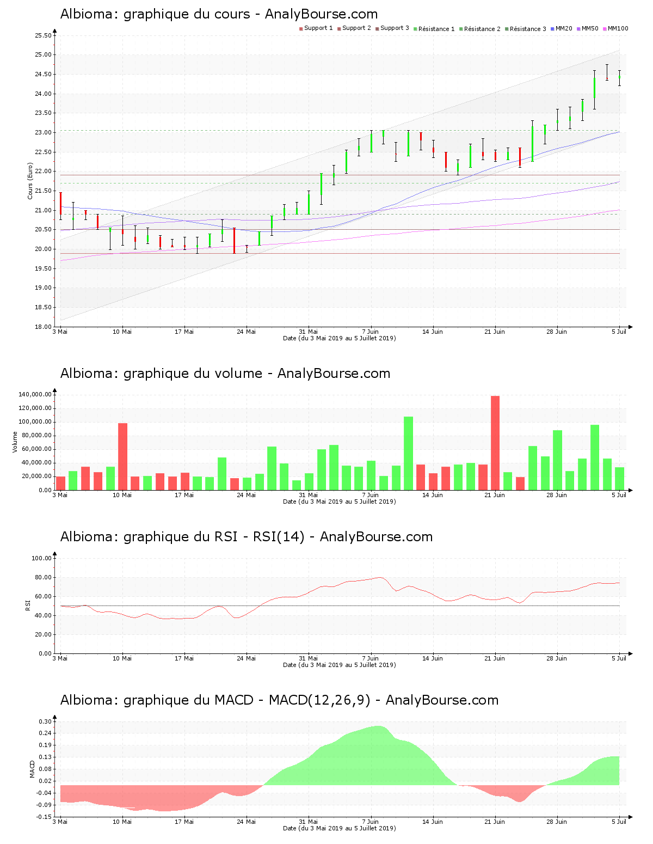Click the vertical 'MACD' axis label
The width and height of the screenshot is (653, 844).
click(32, 768)
